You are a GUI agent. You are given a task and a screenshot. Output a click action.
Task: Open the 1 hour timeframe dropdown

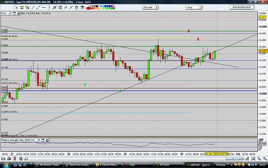point(194,7)
